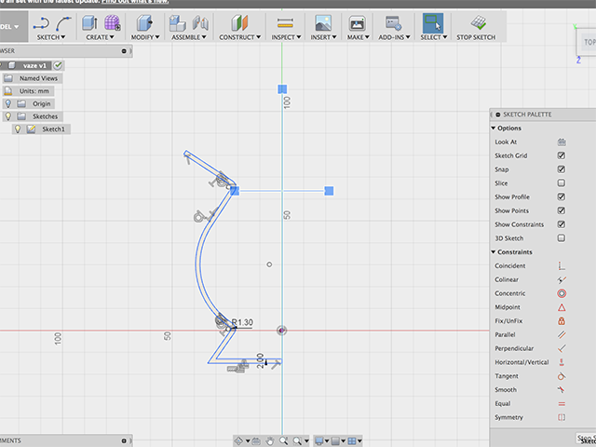Open the INSERT dropdown menu
This screenshot has height=447, width=596.
click(x=323, y=37)
